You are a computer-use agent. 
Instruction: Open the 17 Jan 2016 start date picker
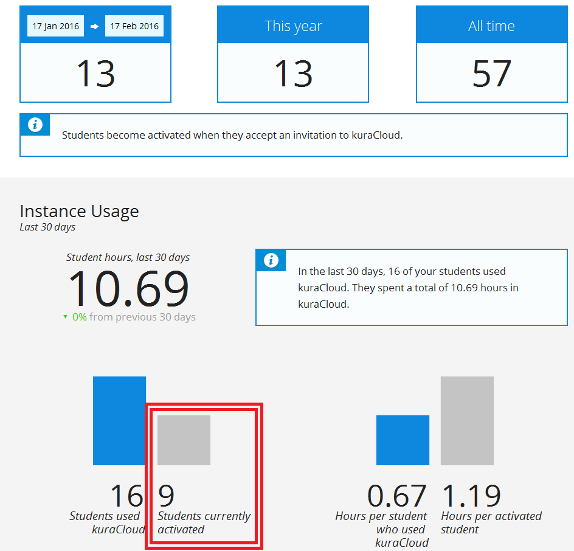[x=55, y=26]
